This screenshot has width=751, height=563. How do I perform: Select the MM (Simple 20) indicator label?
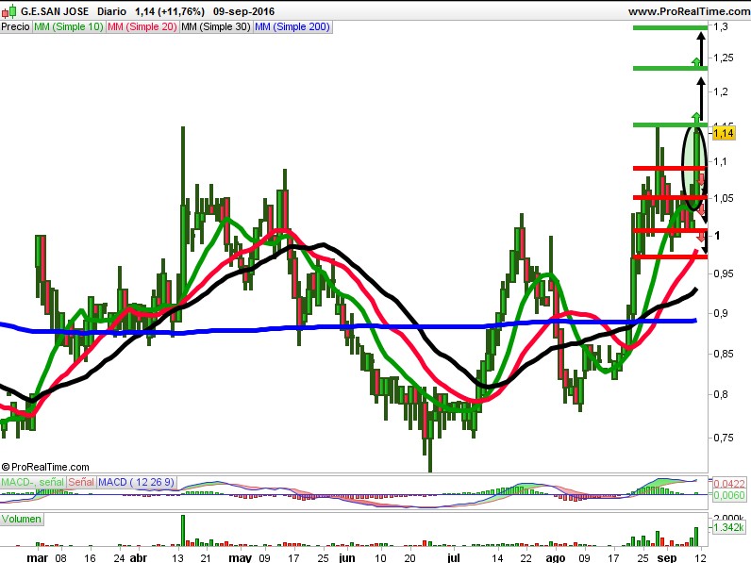click(142, 26)
